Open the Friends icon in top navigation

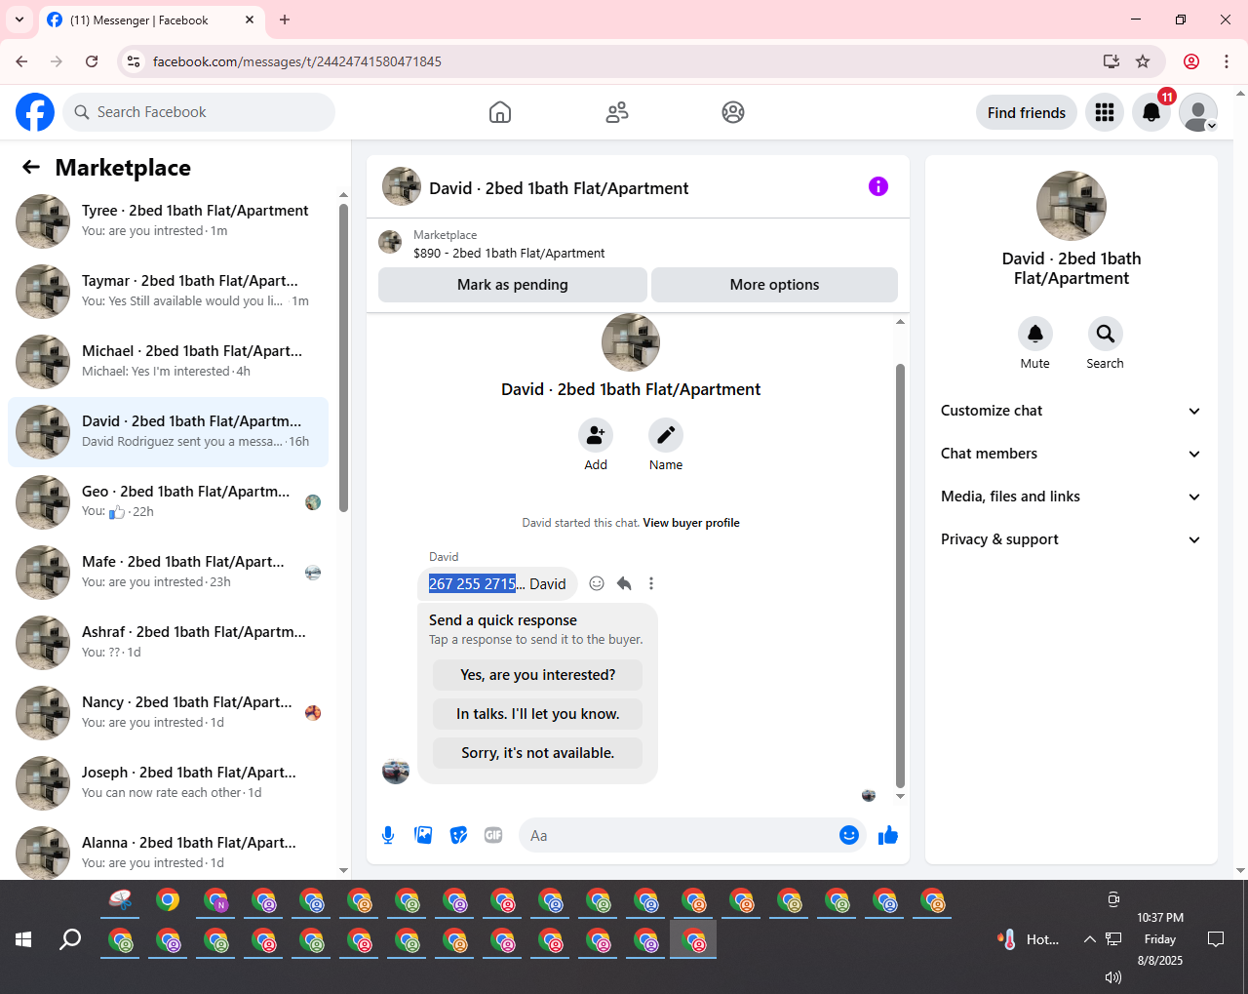617,112
